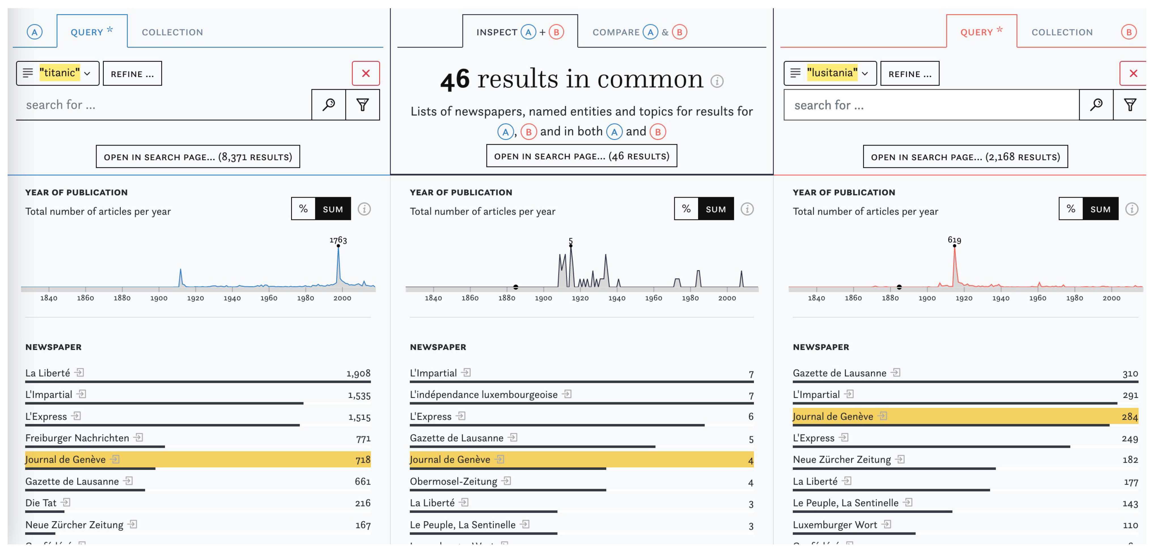Click the 1763 peak marker on the titanic chart

(x=338, y=246)
